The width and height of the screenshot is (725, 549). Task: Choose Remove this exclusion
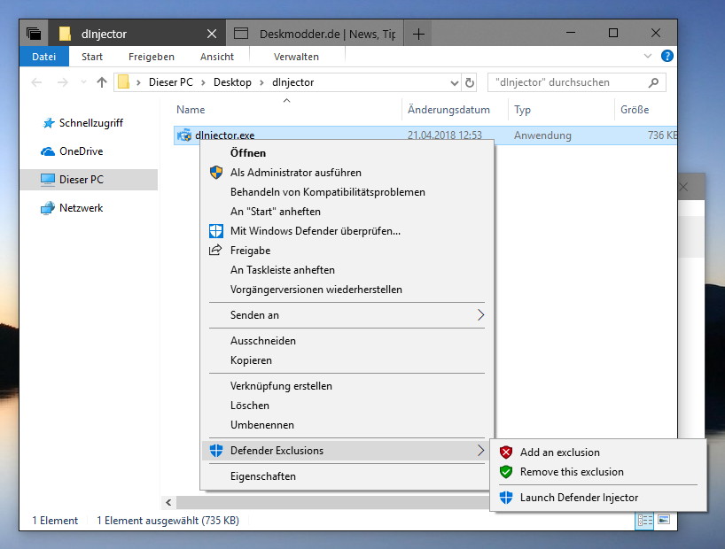tap(598, 471)
